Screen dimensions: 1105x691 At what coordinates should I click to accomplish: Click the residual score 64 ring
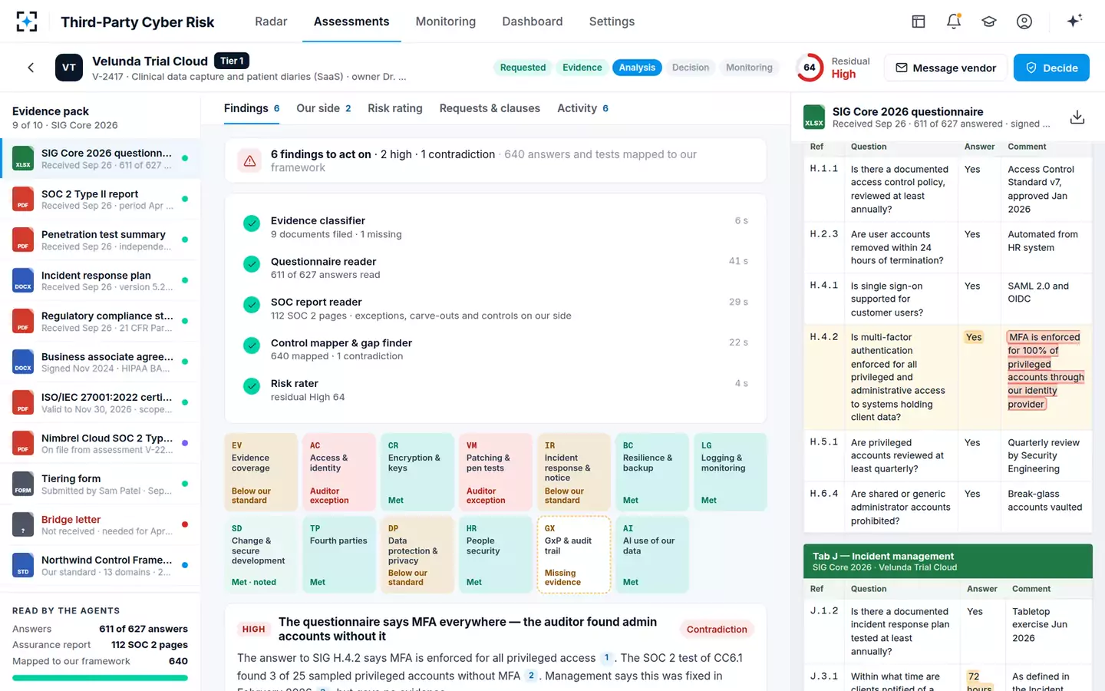point(810,68)
